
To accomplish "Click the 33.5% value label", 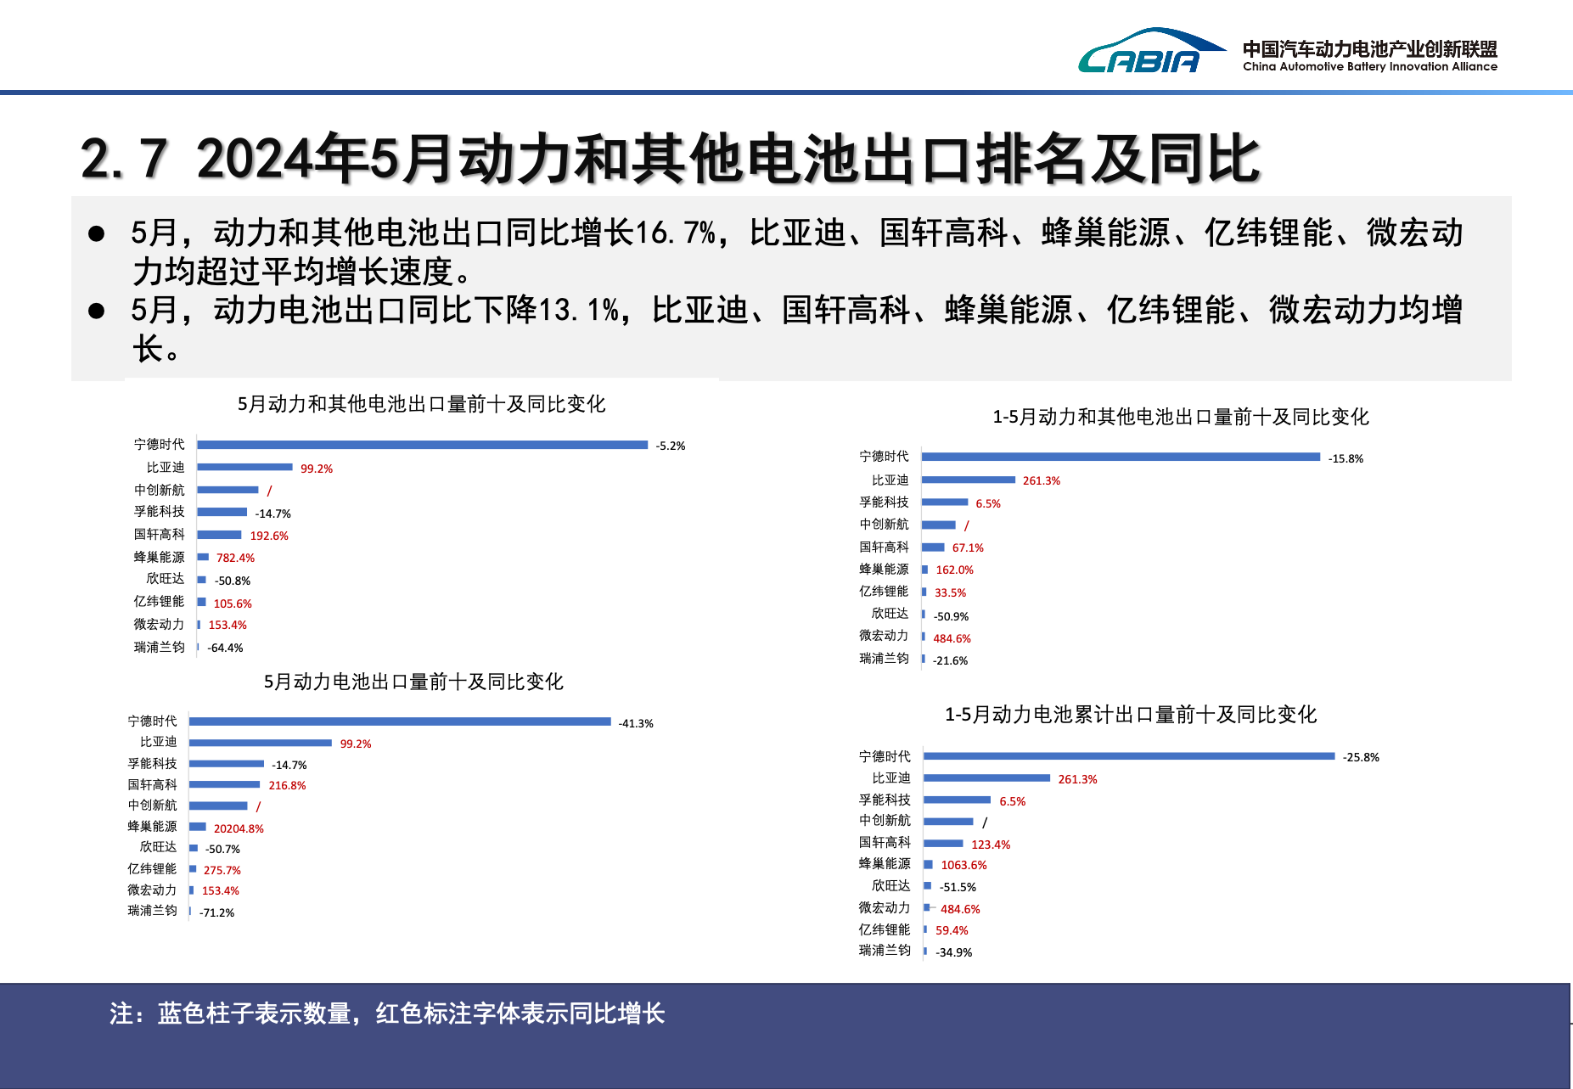I will click(x=951, y=592).
